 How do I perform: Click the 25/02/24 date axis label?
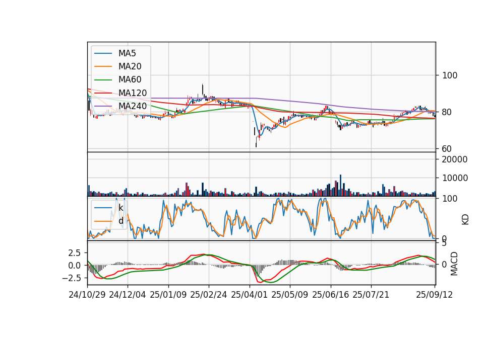pyautogui.click(x=209, y=295)
